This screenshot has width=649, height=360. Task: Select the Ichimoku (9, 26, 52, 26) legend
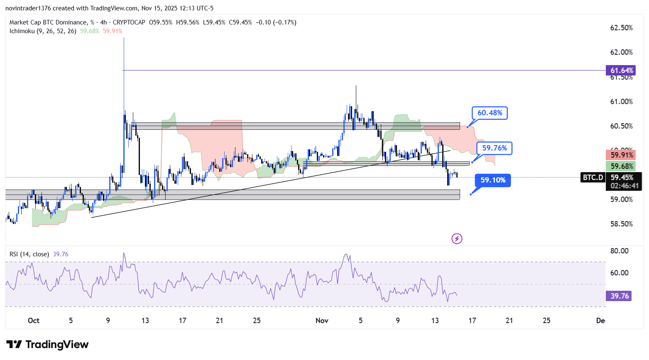click(43, 31)
